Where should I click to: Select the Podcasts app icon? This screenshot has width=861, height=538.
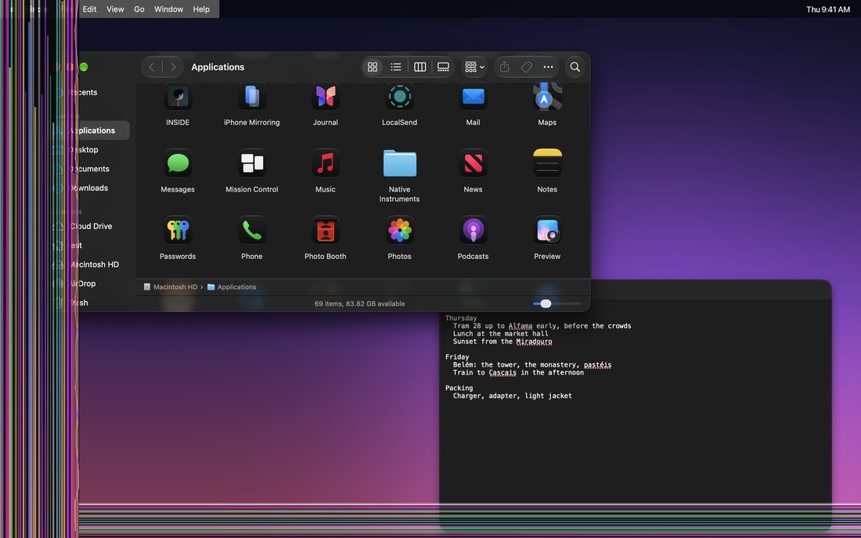pos(473,231)
